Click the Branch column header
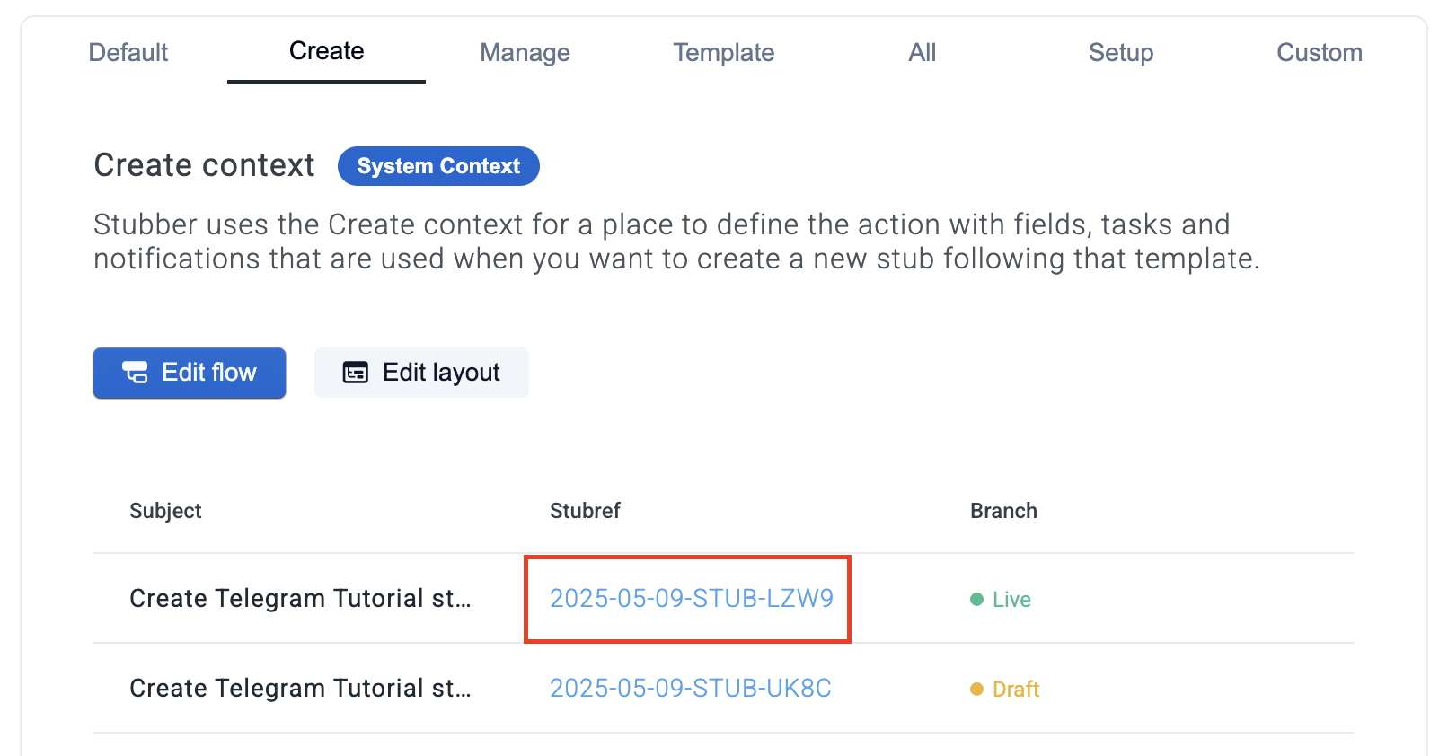Screen dimensions: 1448x756 tap(1003, 511)
